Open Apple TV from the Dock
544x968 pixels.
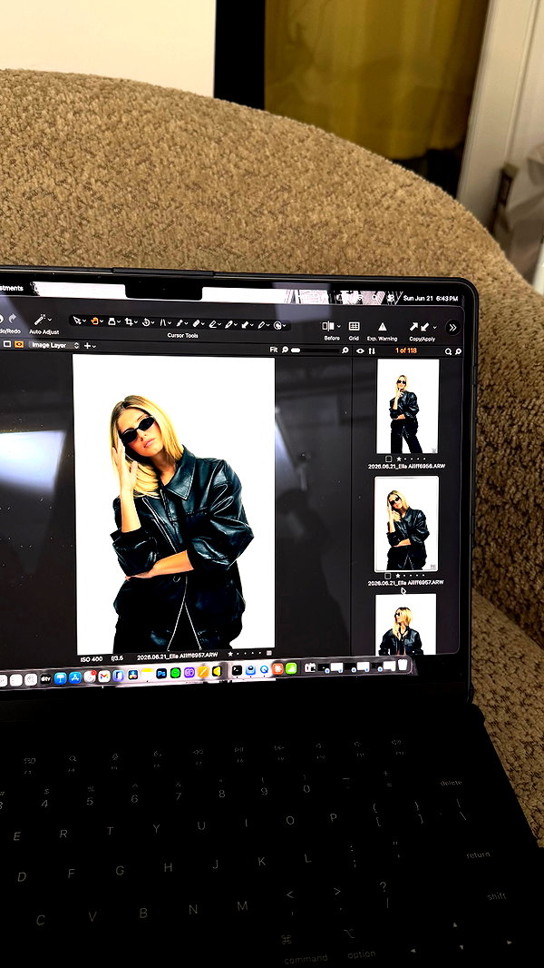[45, 679]
